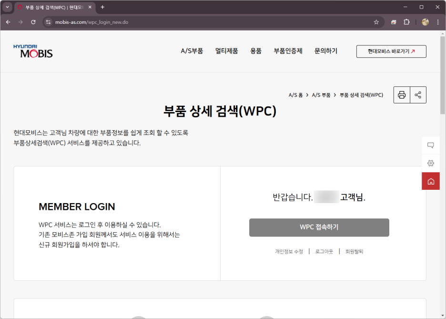
Task: Click the MEMBER LOGIN heading
Action: pos(77,206)
